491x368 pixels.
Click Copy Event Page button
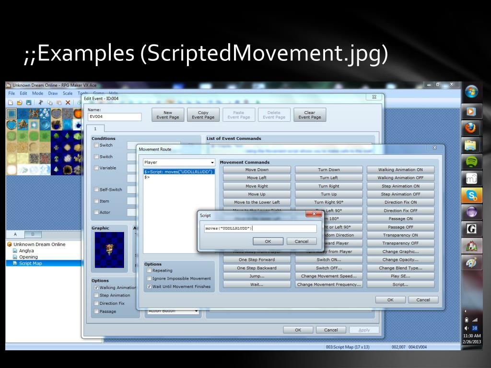pos(203,115)
